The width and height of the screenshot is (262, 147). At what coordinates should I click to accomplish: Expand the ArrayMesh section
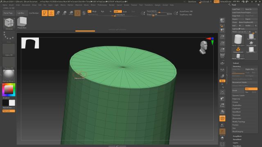point(237,136)
